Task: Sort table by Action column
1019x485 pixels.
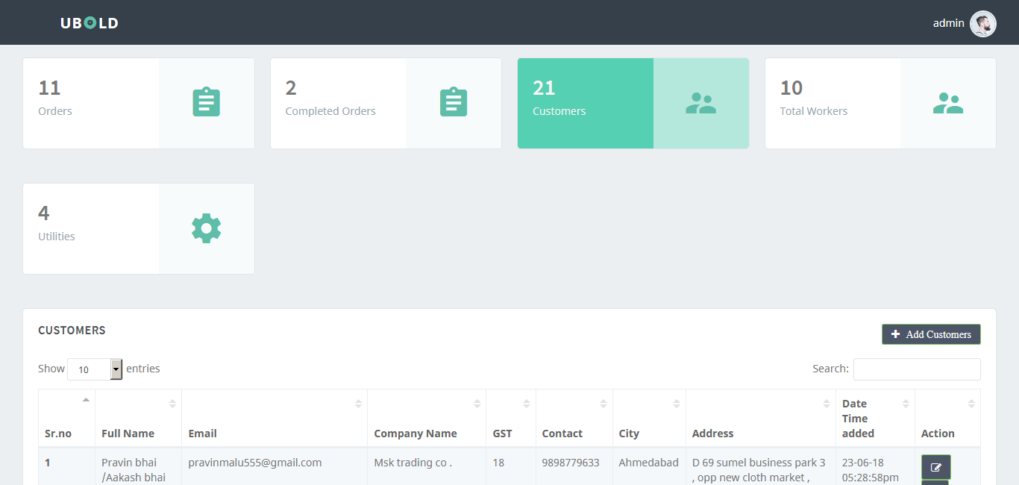Action: pos(947,418)
